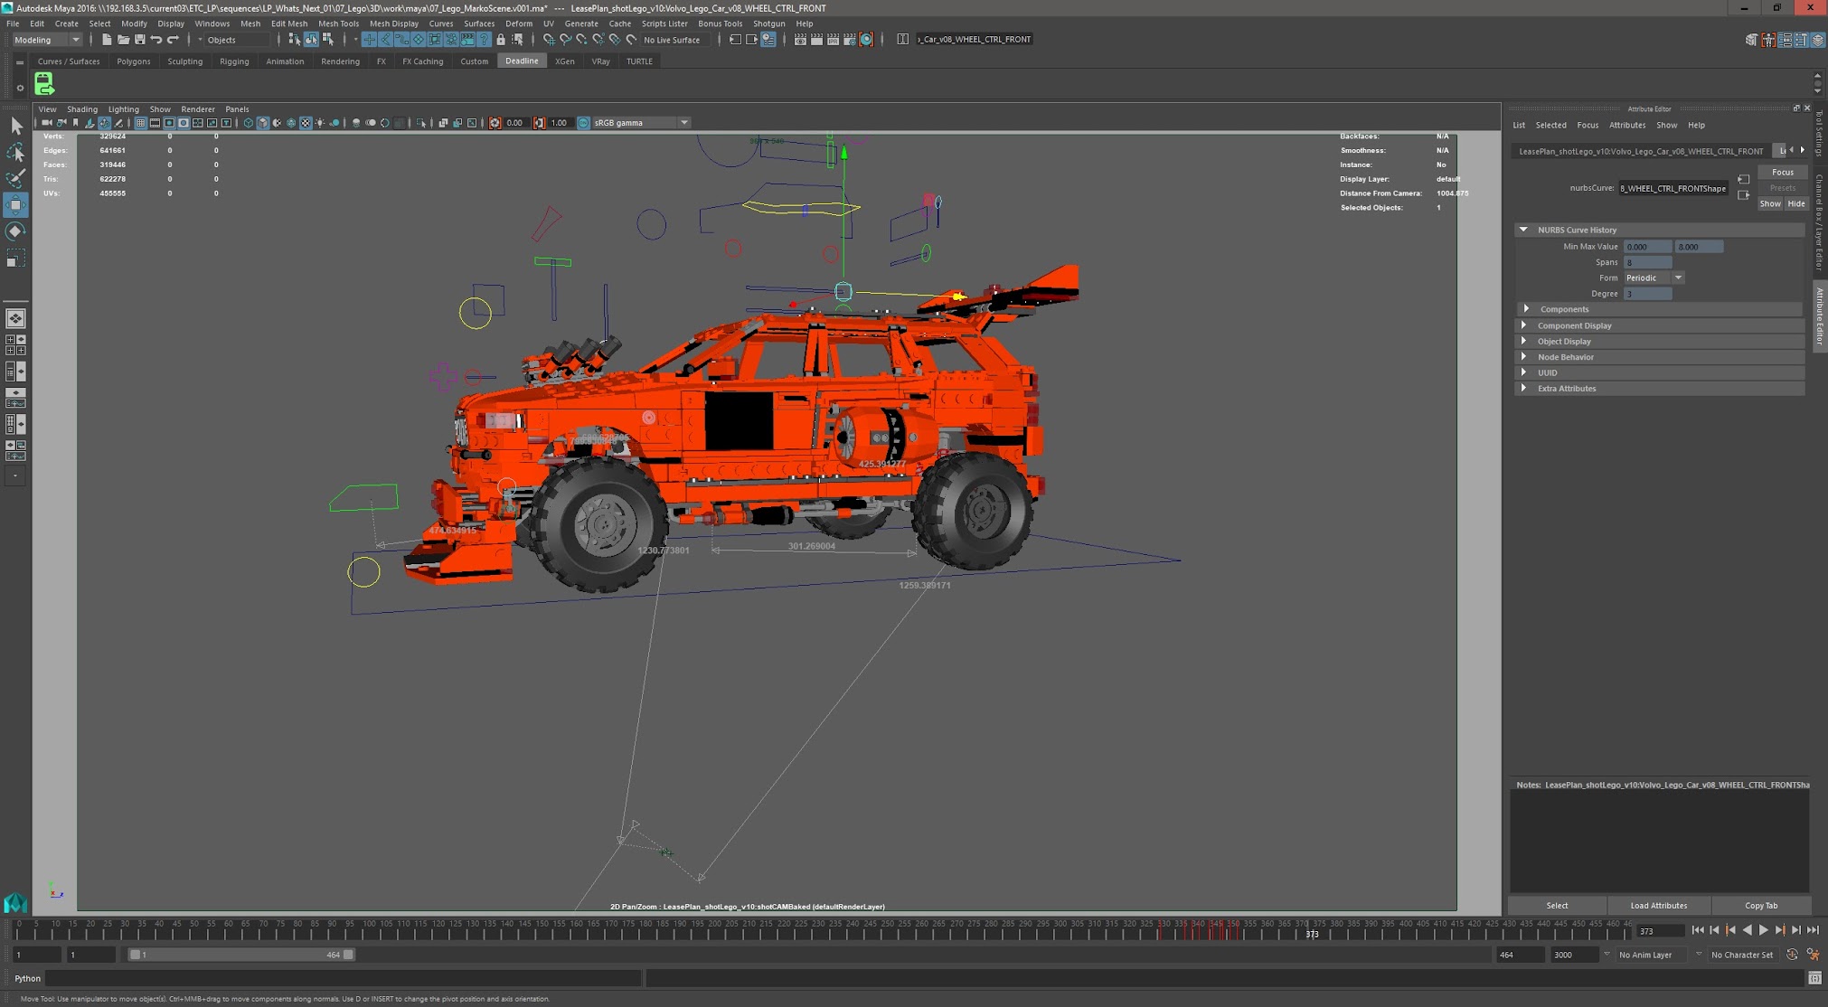Screen dimensions: 1828x1007
Task: Click the range slider end handle at 464
Action: [x=348, y=955]
